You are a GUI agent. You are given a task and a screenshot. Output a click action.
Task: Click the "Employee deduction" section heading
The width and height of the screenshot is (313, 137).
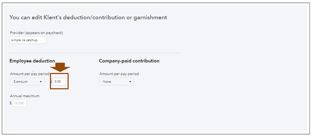pos(32,61)
